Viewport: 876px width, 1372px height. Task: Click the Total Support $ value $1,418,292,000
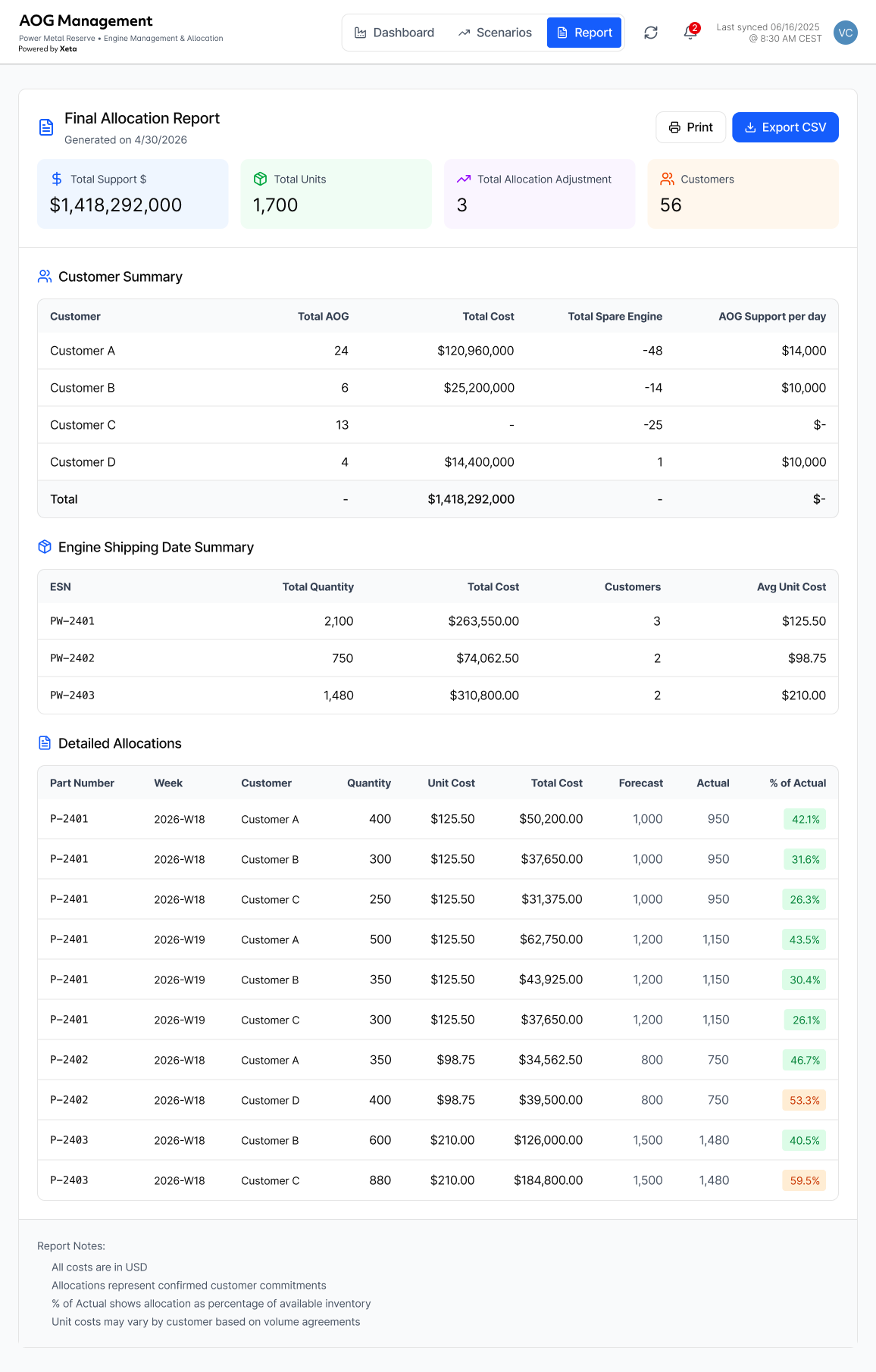(x=116, y=205)
